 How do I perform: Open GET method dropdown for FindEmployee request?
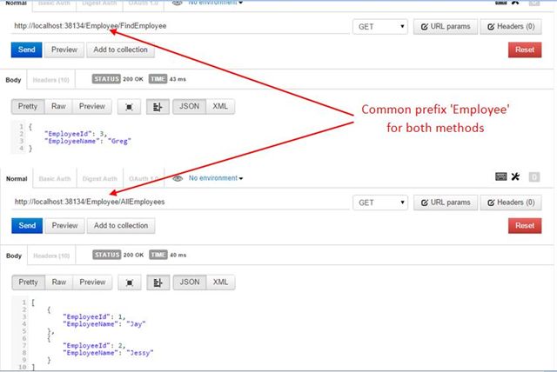pyautogui.click(x=380, y=27)
